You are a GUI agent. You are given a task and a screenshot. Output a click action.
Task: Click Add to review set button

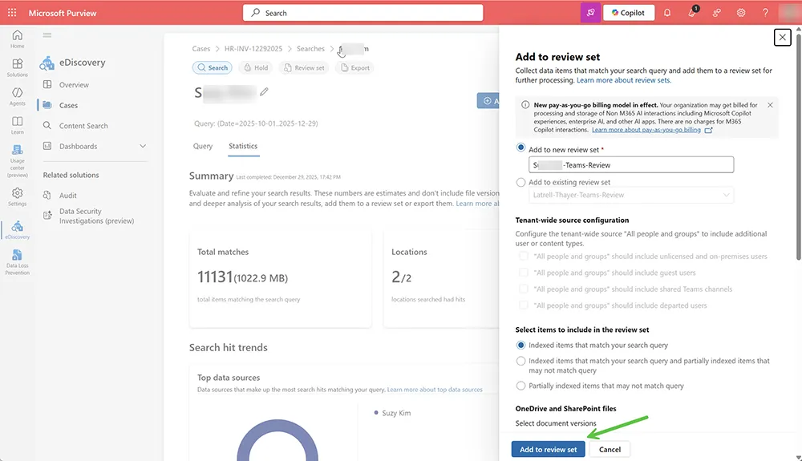(548, 449)
